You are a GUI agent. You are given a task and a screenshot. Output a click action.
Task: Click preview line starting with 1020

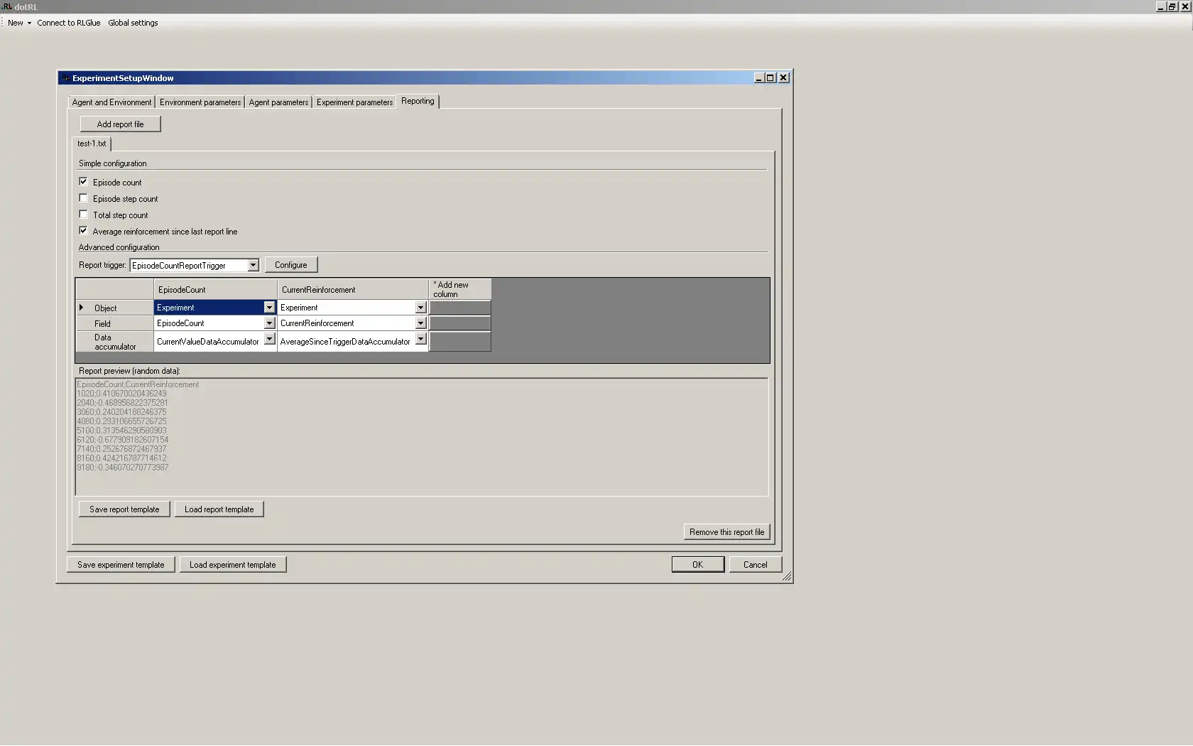[121, 394]
